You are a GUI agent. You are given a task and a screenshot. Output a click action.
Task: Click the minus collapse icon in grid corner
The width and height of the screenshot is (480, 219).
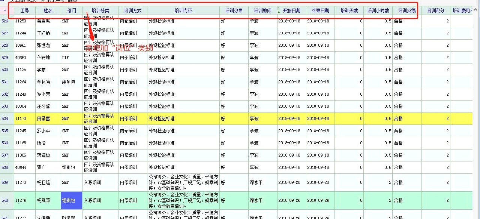point(4,10)
